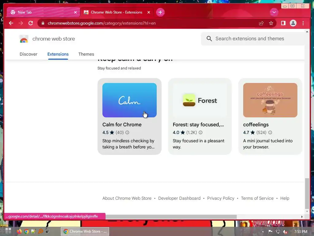Open the browser side panel
314x236 pixels.
283,23
